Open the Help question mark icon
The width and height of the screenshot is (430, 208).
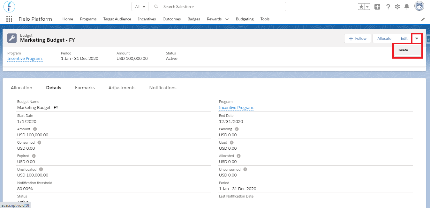point(388,7)
